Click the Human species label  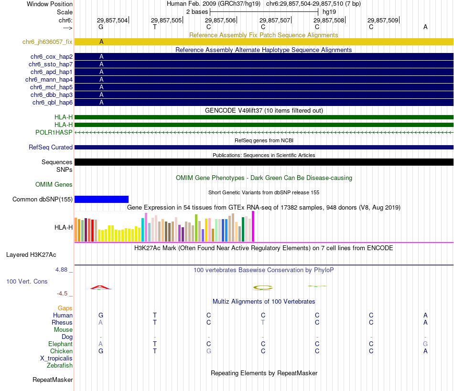(x=63, y=315)
